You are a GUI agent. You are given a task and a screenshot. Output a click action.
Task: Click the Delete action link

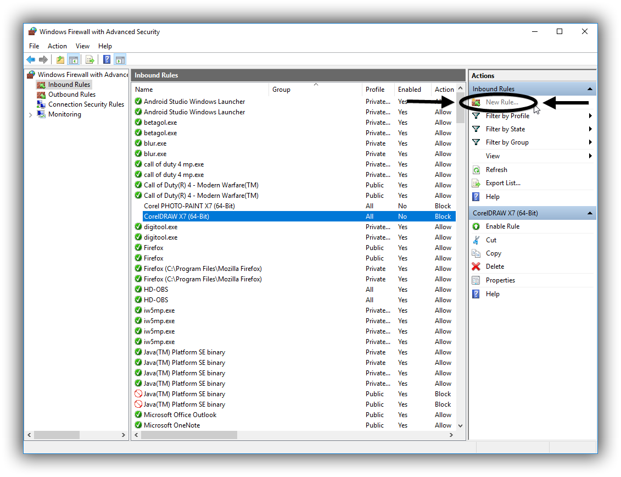(495, 267)
